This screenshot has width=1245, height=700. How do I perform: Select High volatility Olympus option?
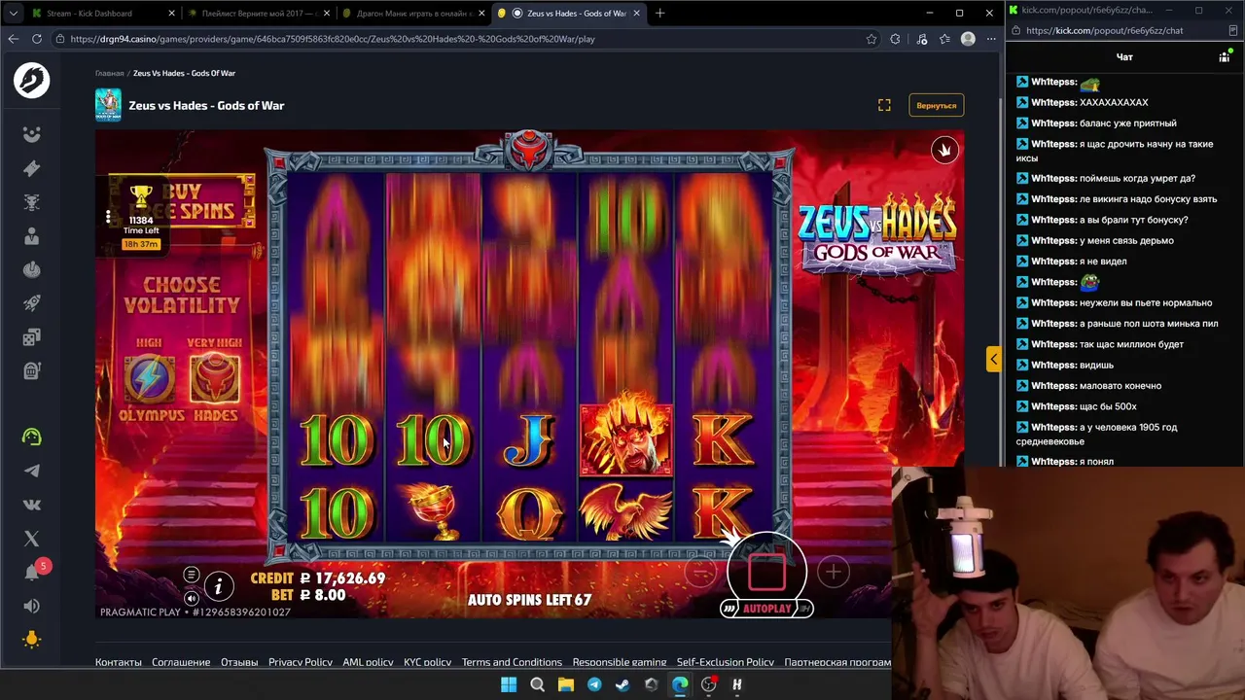point(150,379)
